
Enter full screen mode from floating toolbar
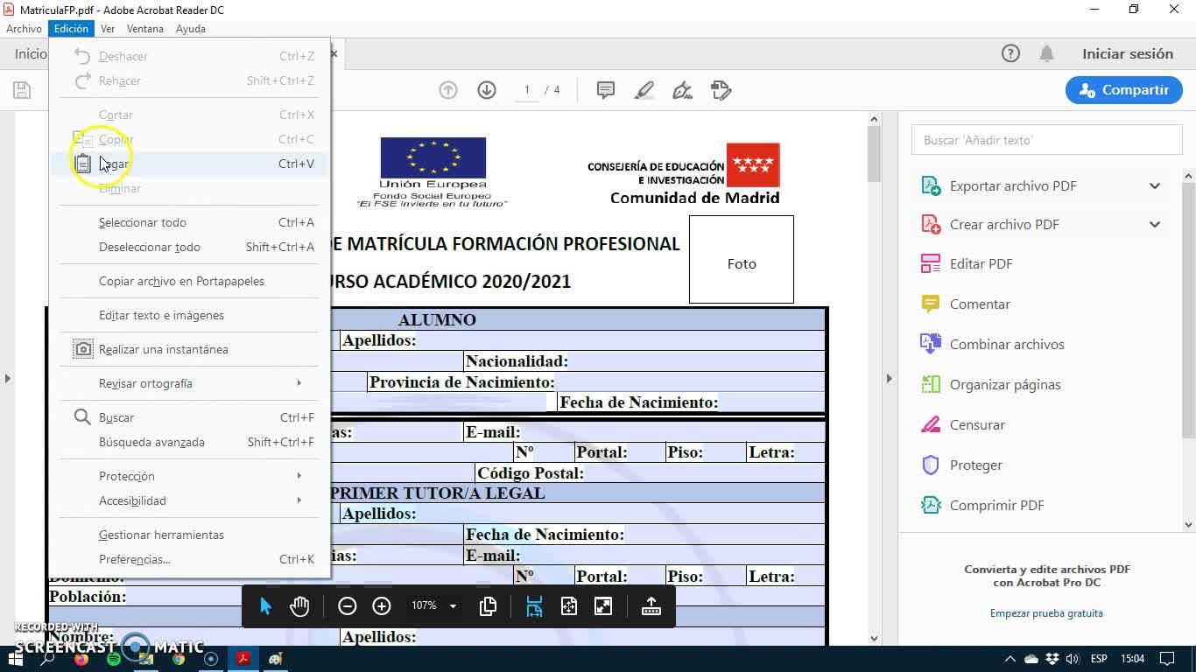(x=603, y=606)
